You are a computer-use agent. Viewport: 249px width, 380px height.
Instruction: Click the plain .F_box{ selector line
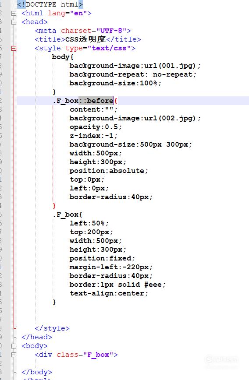[x=68, y=215]
